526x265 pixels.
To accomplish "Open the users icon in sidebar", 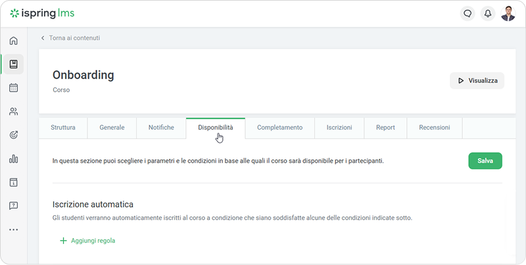I will pyautogui.click(x=13, y=112).
